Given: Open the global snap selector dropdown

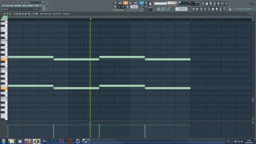Looking at the screenshot, I should pyautogui.click(x=148, y=10).
